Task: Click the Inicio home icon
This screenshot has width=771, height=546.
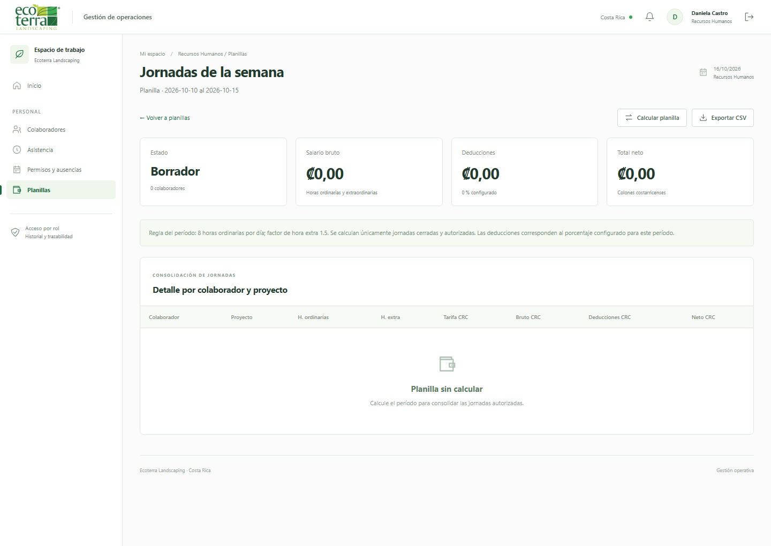Action: [17, 86]
